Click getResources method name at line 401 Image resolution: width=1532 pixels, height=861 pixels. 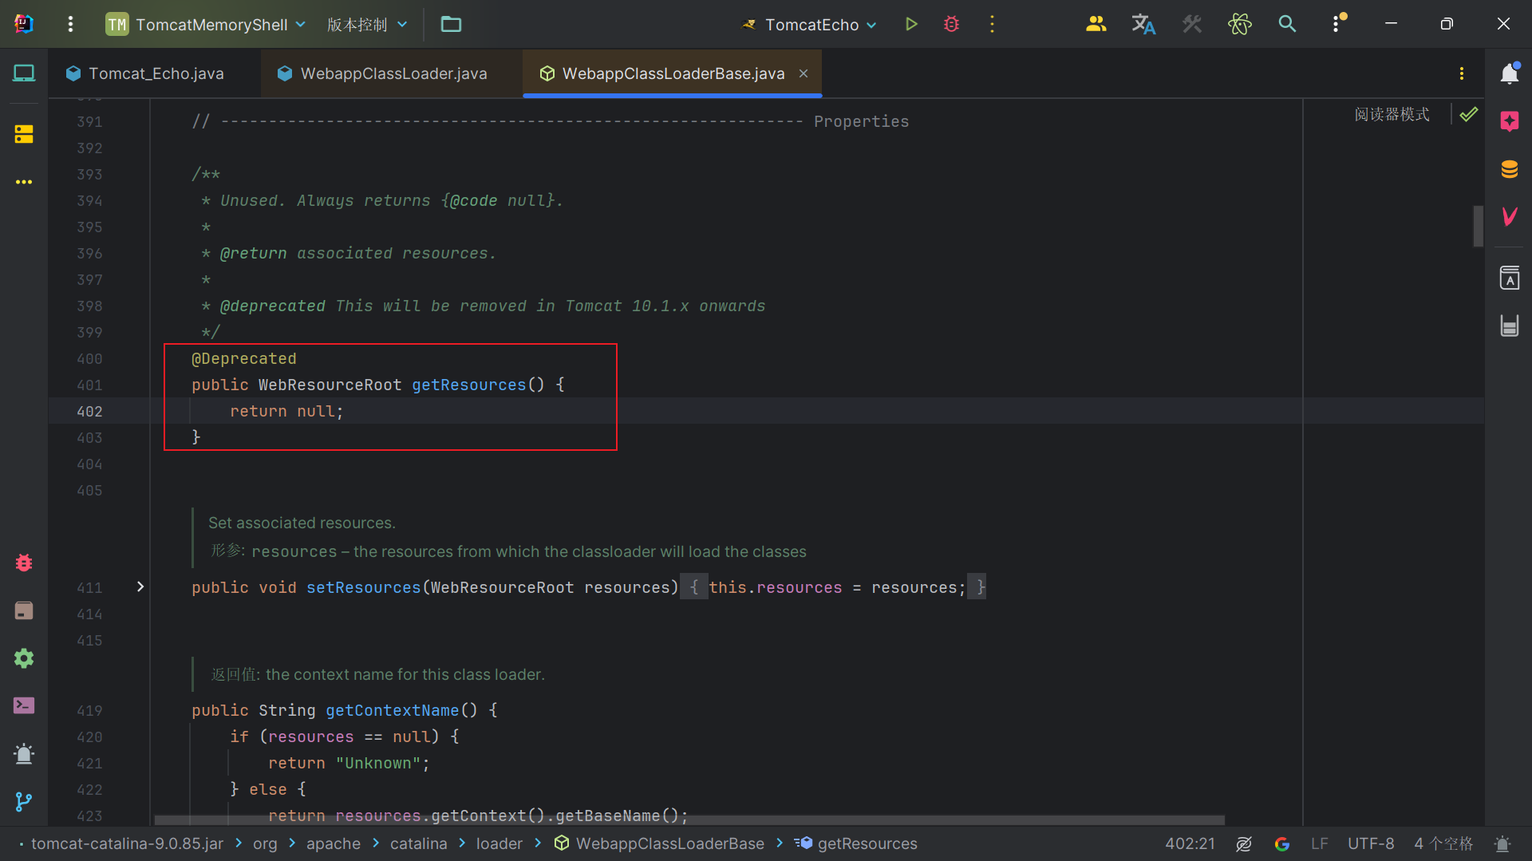tap(469, 385)
